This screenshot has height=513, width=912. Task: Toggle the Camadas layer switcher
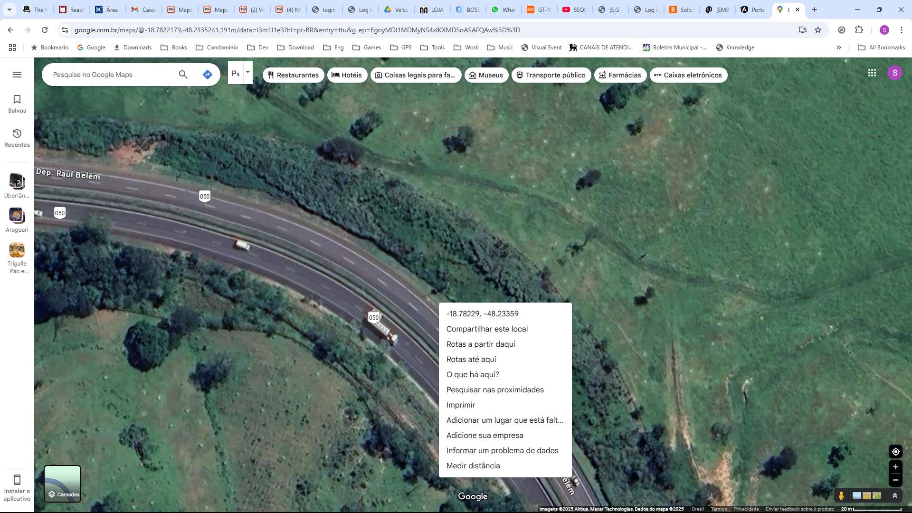pos(63,484)
